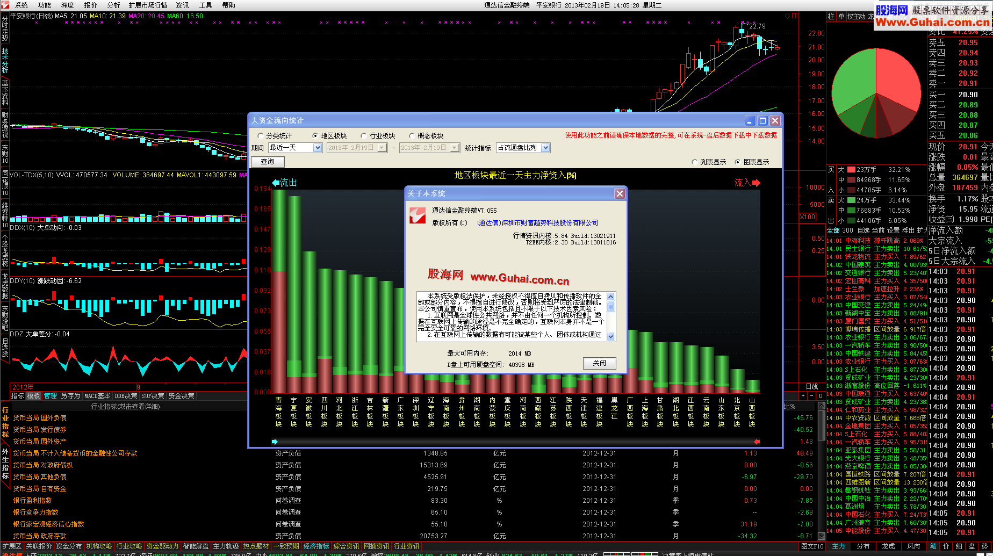Viewport: 993px width, 556px height.
Task: Select the DDE决策 template tab
Action: pos(126,396)
